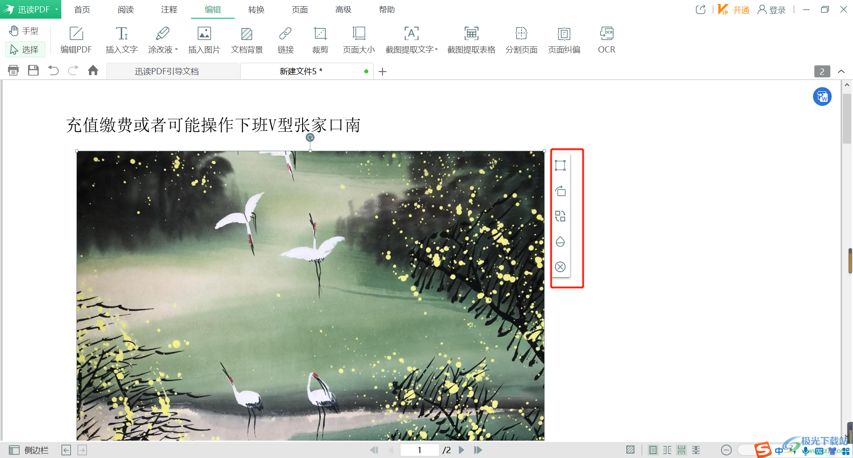853x458 pixels.
Task: Click the image rotation handle above picture
Action: click(x=310, y=137)
